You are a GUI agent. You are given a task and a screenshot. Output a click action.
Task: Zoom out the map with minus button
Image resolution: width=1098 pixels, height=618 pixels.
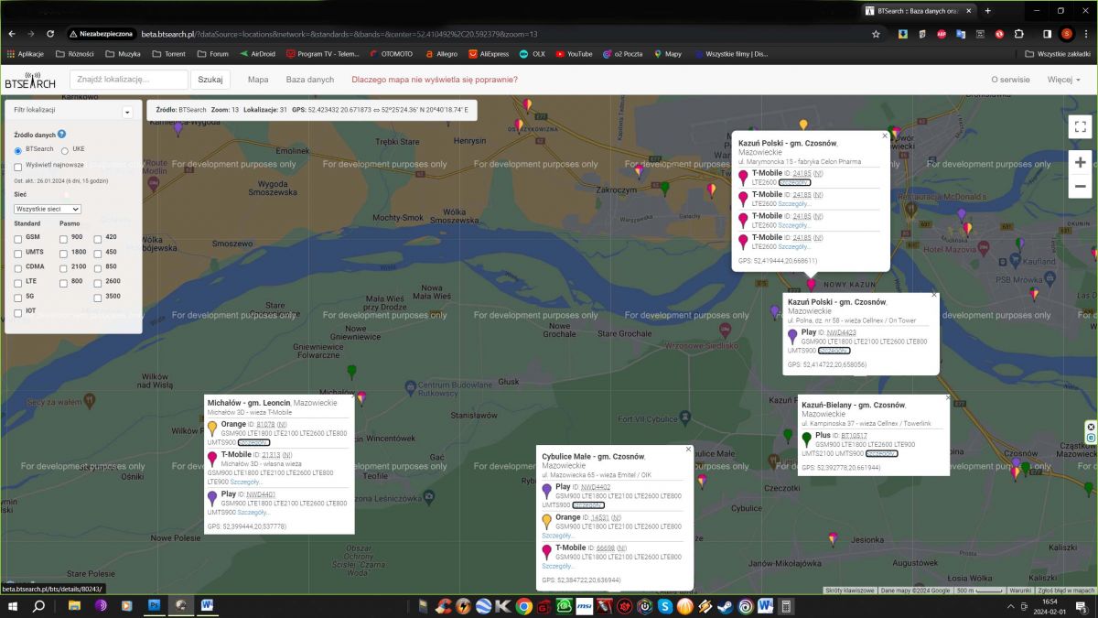click(1080, 186)
